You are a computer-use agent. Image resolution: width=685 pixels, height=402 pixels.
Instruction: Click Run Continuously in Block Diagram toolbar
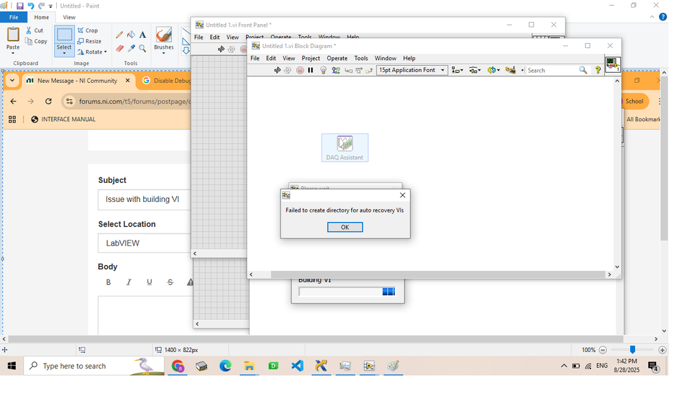pyautogui.click(x=287, y=71)
